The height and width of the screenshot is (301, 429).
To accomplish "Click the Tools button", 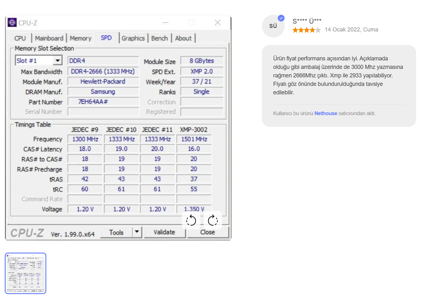I will coord(116,232).
